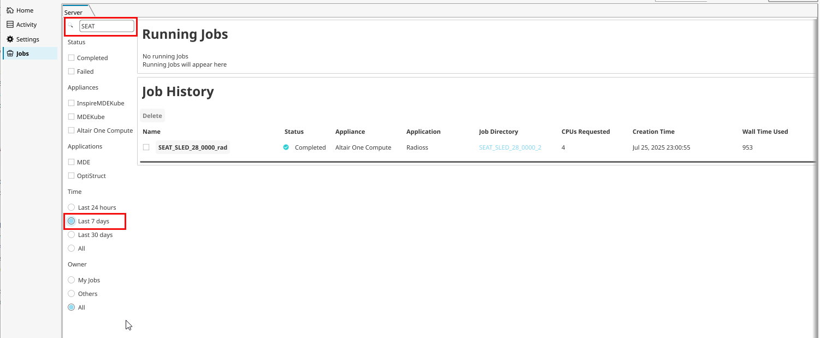The height and width of the screenshot is (338, 820).
Task: Sort by the Wall Time Used header
Action: pos(765,132)
